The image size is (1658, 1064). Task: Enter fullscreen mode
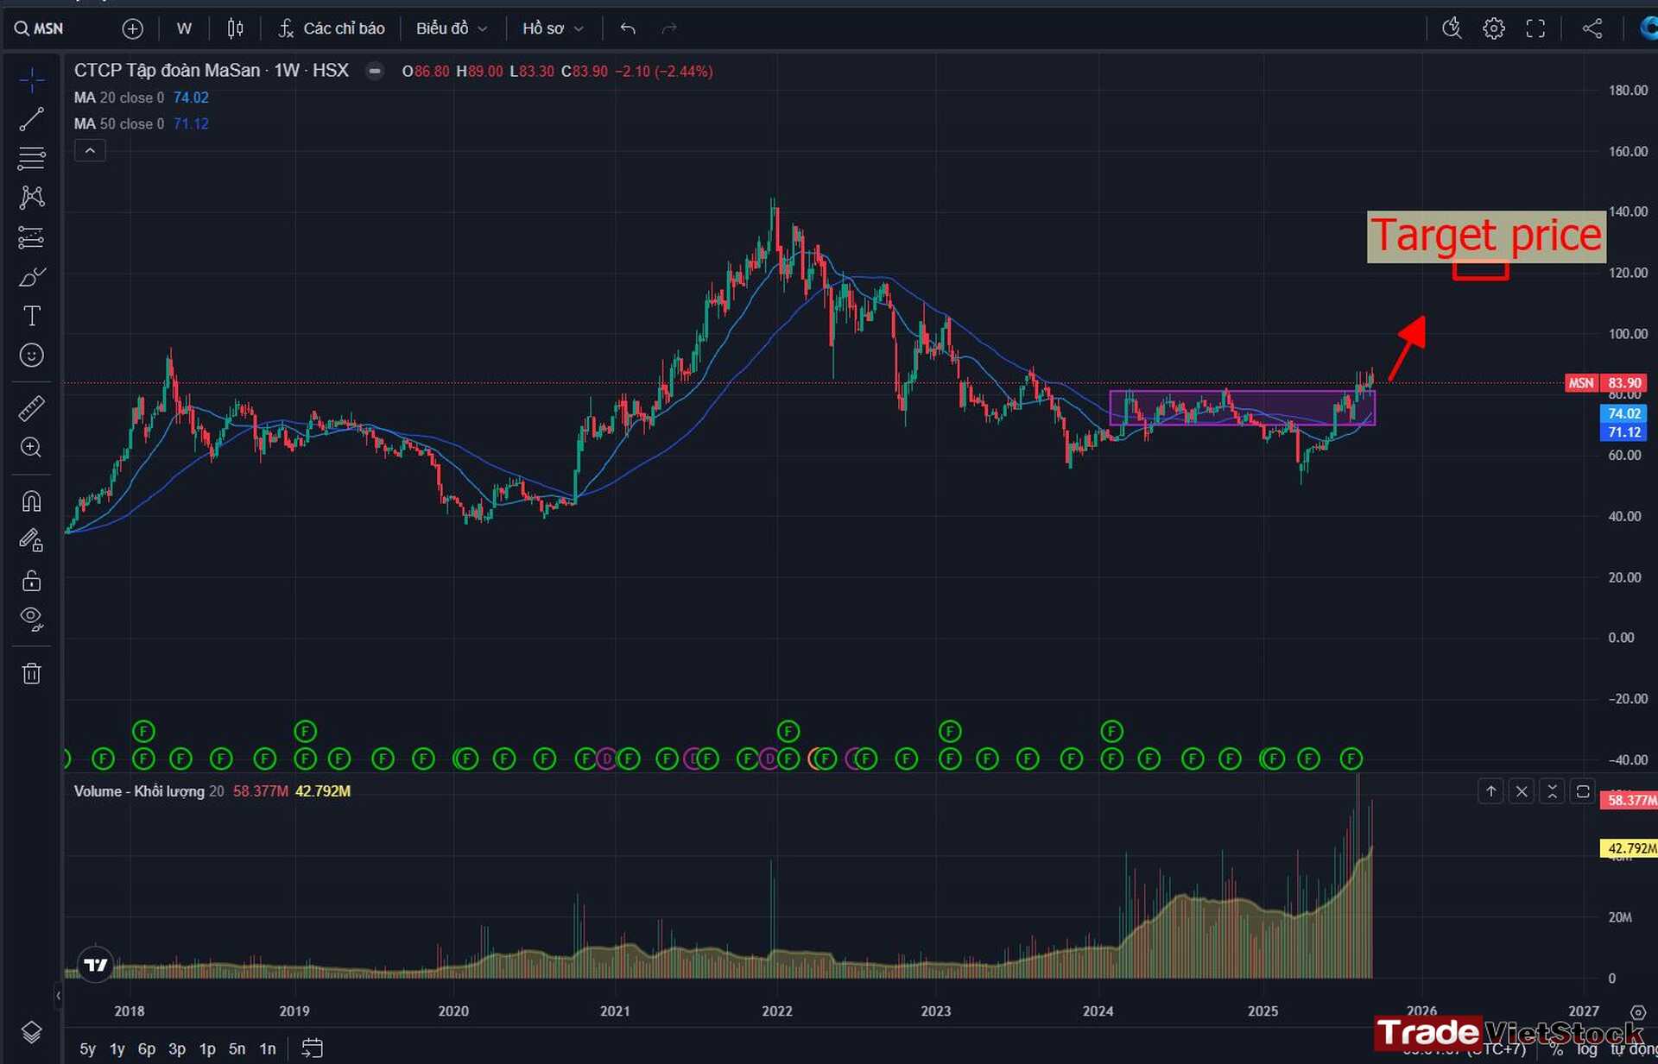click(x=1535, y=28)
